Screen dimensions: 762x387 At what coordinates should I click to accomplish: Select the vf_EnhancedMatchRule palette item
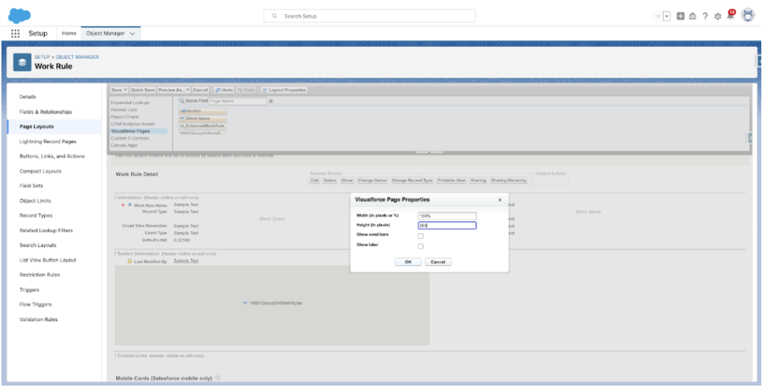click(202, 126)
